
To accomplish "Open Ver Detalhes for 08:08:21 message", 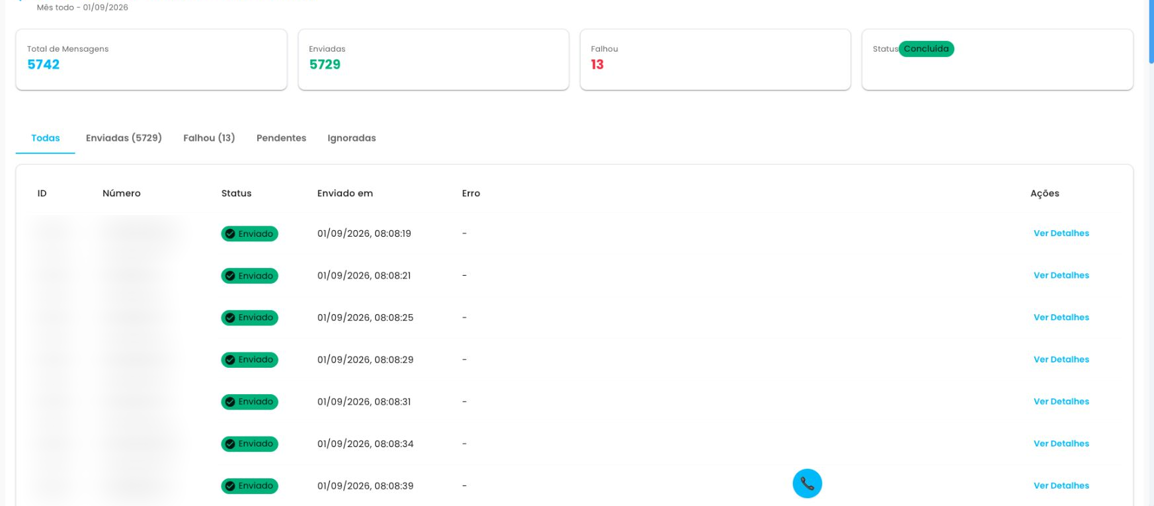I will (x=1061, y=275).
